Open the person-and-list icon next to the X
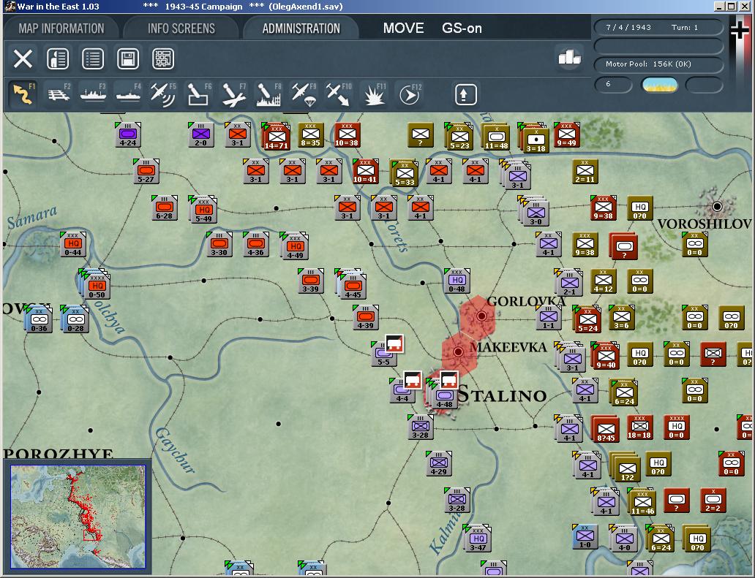Viewport: 755px width, 578px height. [x=58, y=59]
